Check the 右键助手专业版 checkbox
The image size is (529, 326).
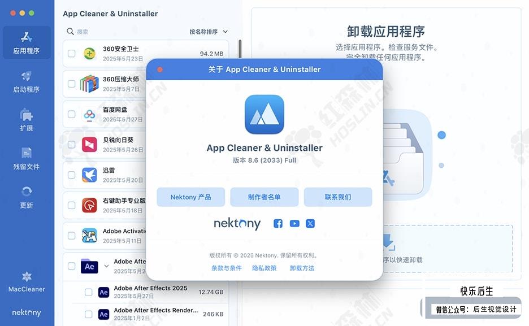pyautogui.click(x=72, y=205)
